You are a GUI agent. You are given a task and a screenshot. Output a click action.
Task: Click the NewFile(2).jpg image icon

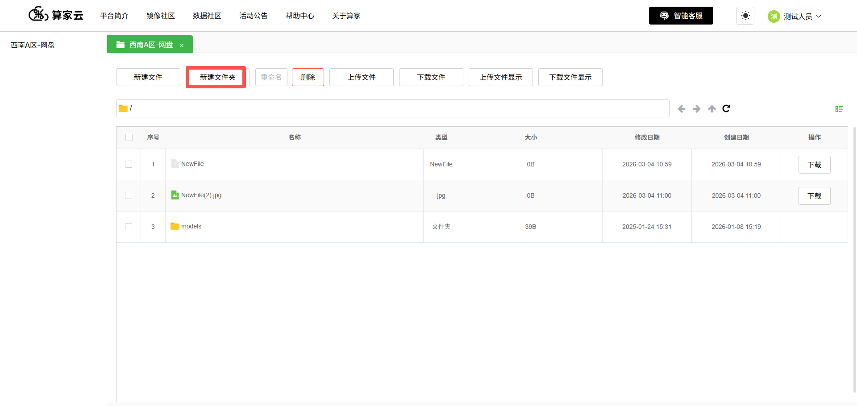click(x=175, y=195)
